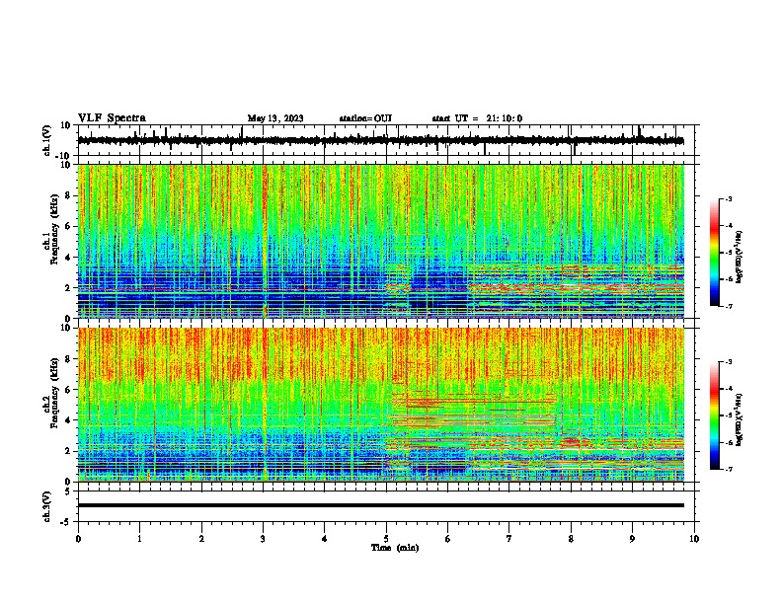Click the time axis tick label "10"
This screenshot has width=782, height=604.
[x=694, y=539]
